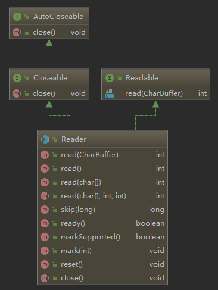Select the Closeable to AutoCloseable inheritance arrow
Image resolution: width=218 pixels, height=290 pixels.
(49, 54)
